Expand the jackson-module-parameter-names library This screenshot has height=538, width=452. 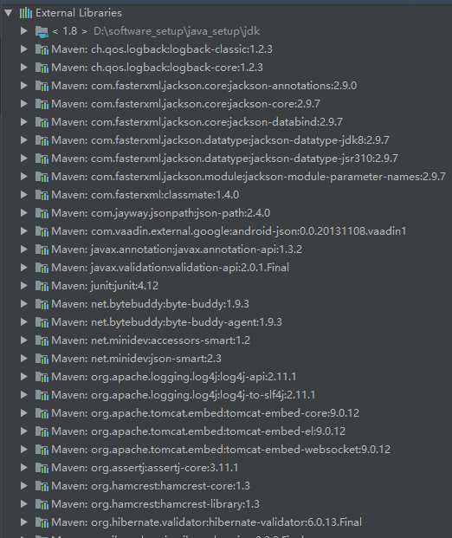click(24, 177)
